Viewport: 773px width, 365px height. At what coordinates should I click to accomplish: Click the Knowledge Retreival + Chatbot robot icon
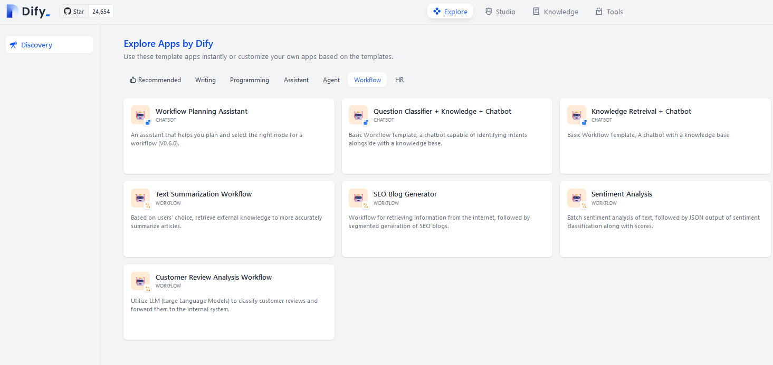tap(576, 115)
